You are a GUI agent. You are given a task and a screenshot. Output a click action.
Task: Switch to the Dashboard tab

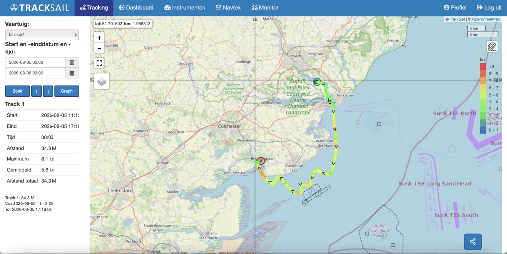pos(136,8)
